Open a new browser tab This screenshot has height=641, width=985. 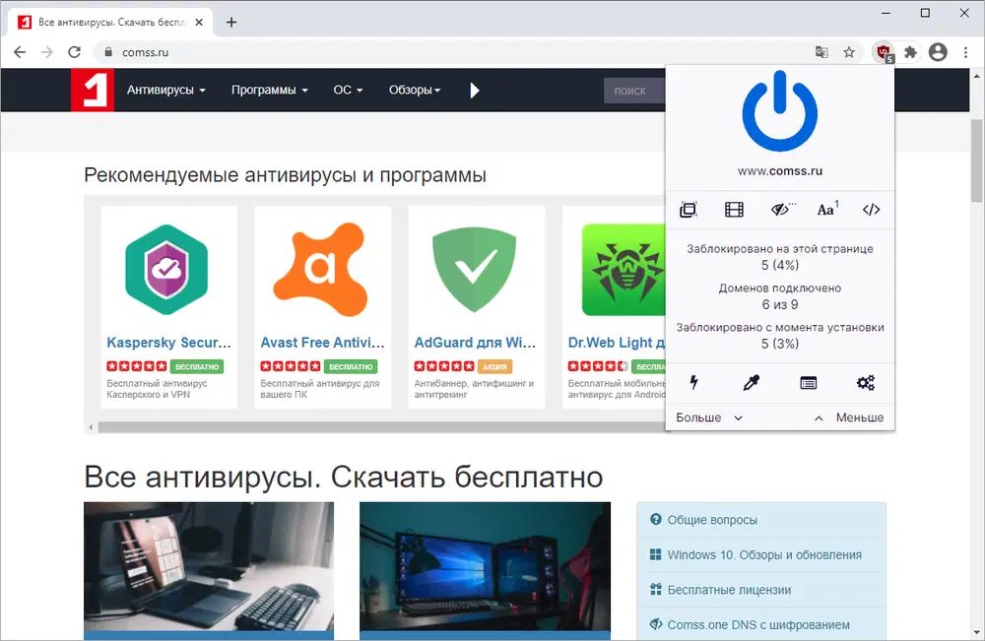(231, 23)
